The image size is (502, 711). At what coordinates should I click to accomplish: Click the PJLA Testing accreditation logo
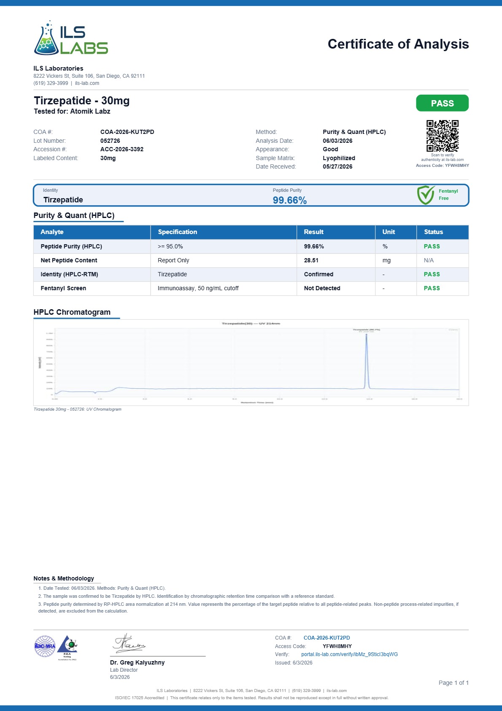point(67,647)
